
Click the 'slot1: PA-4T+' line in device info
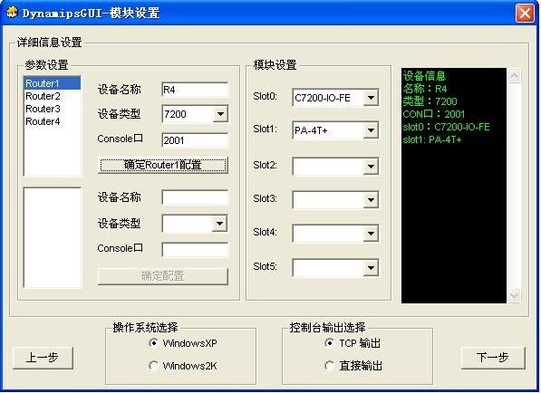point(432,139)
